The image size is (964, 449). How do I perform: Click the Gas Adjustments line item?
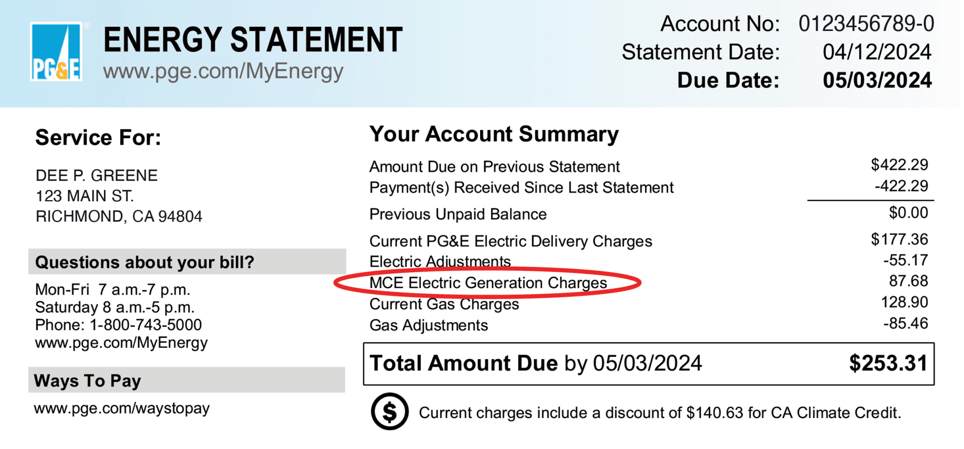428,325
